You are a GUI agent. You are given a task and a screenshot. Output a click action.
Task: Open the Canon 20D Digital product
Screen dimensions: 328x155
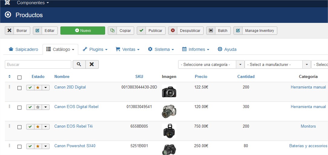[70, 87]
